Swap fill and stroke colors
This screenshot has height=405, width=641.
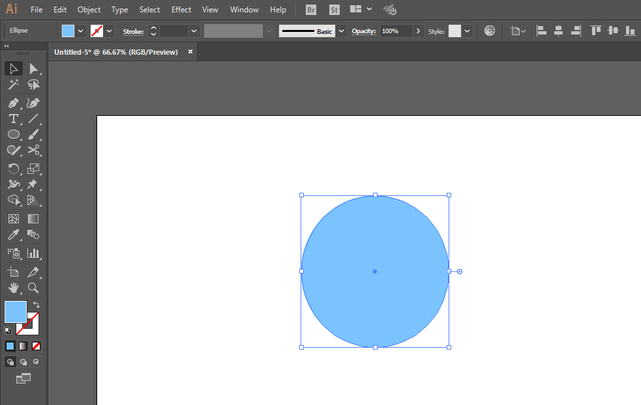pos(37,305)
